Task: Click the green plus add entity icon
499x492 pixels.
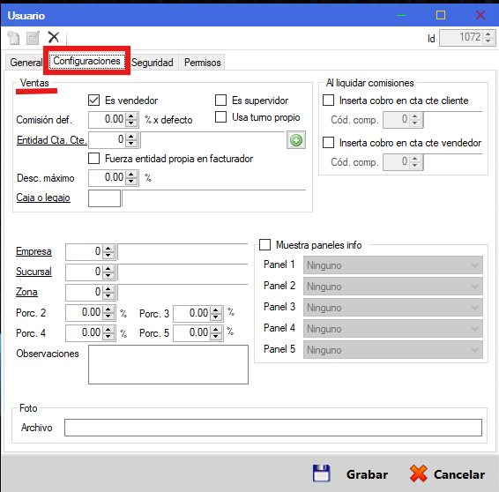Action: pyautogui.click(x=296, y=140)
